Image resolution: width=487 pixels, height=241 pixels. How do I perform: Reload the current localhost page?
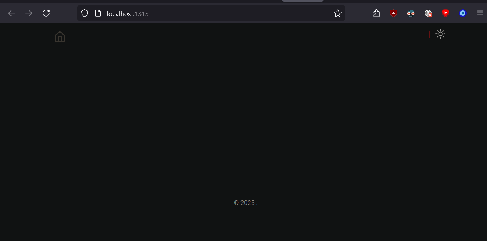coord(46,13)
